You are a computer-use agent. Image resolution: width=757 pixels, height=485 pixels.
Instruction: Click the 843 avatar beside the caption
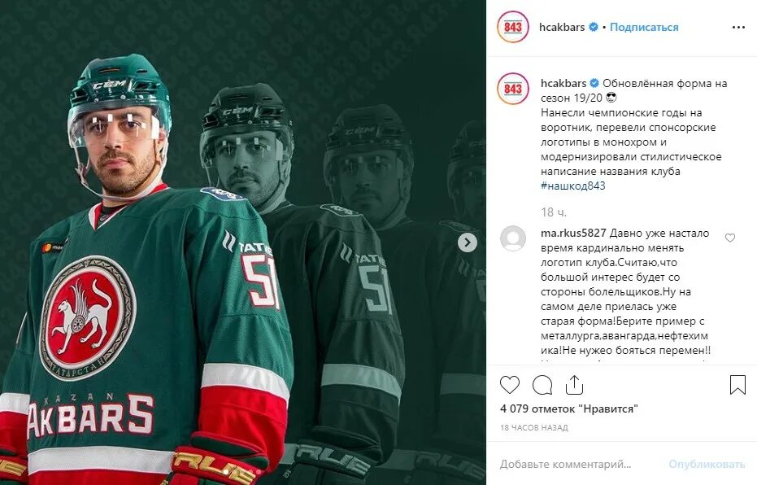click(x=513, y=89)
